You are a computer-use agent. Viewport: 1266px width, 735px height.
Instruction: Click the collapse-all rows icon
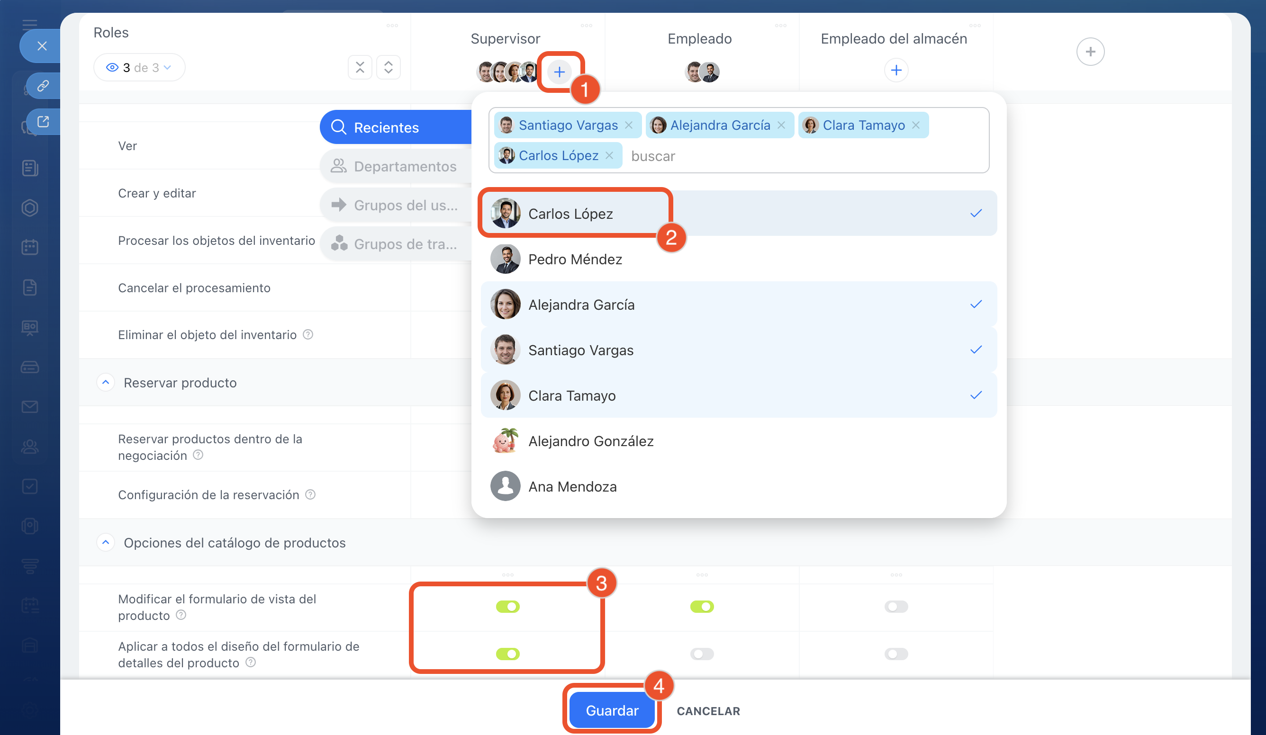click(360, 67)
